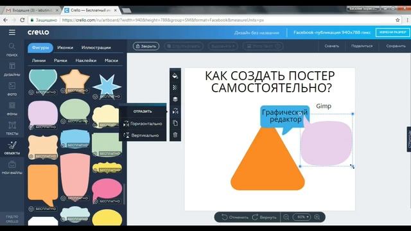411x231 pixels.
Task: Click the Отменить undo button
Action: 235,217
